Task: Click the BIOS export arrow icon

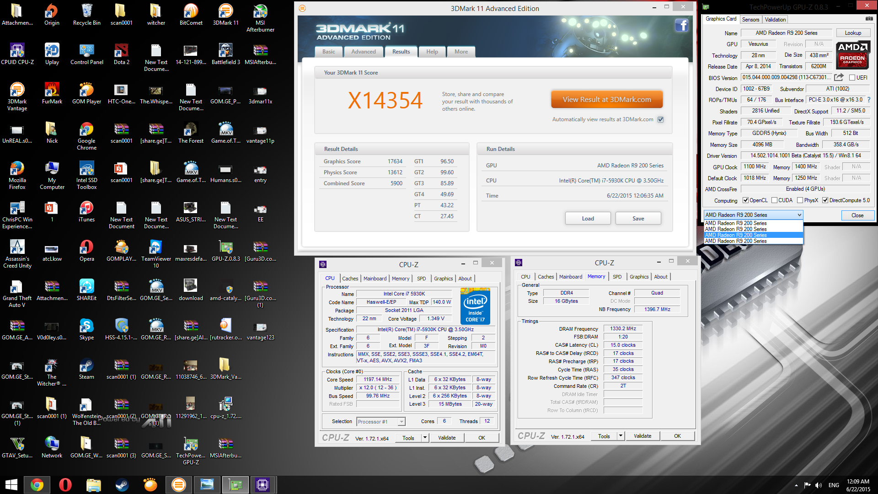Action: [x=839, y=77]
